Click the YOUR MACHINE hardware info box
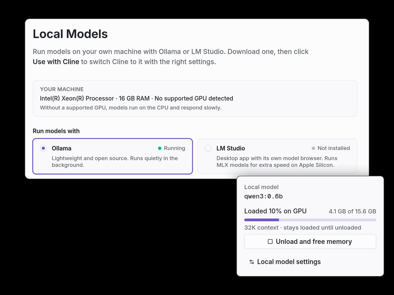 pos(195,98)
